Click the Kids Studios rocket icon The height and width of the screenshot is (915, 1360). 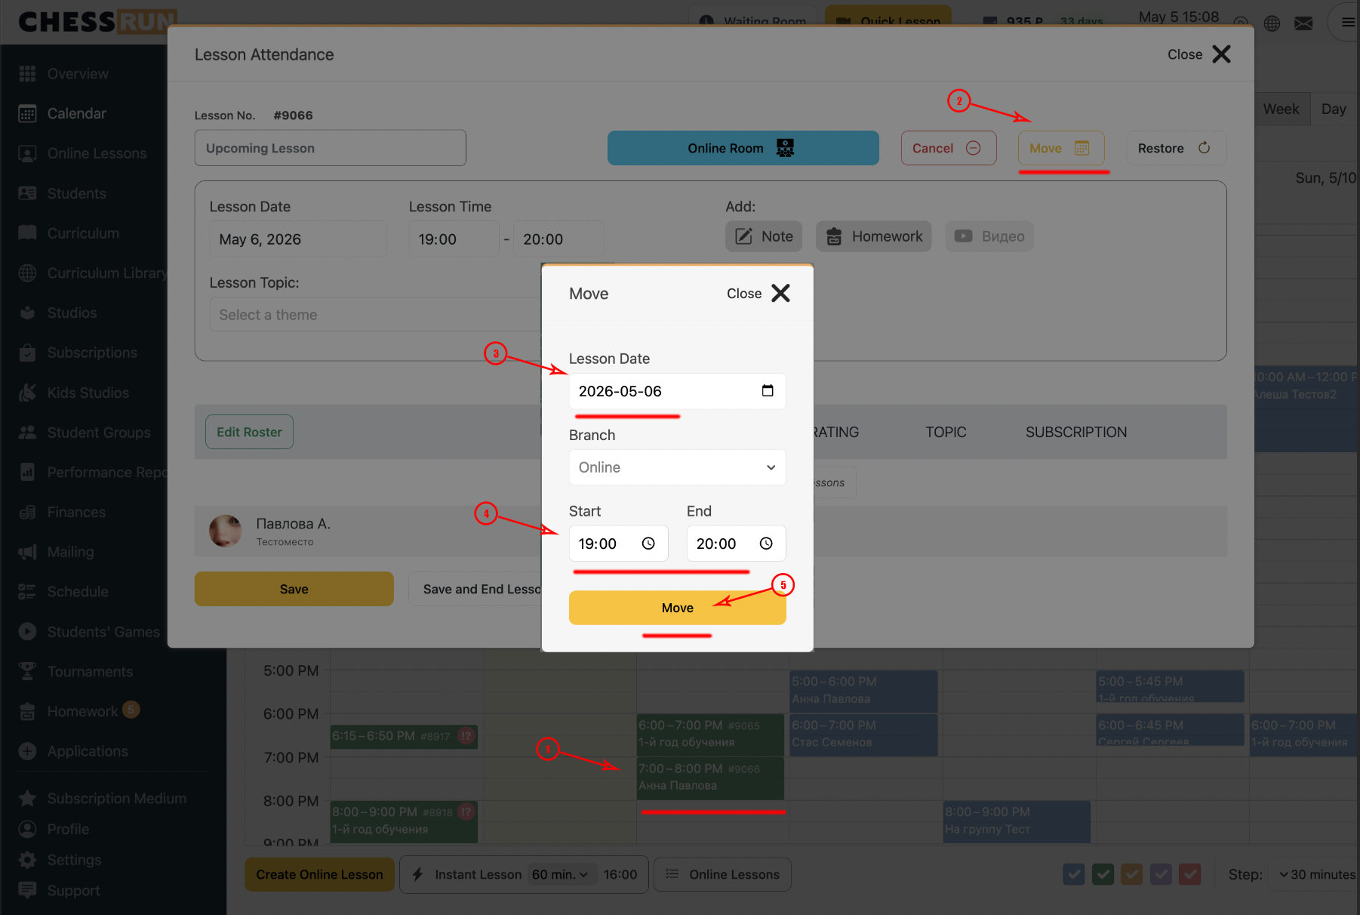pos(27,393)
